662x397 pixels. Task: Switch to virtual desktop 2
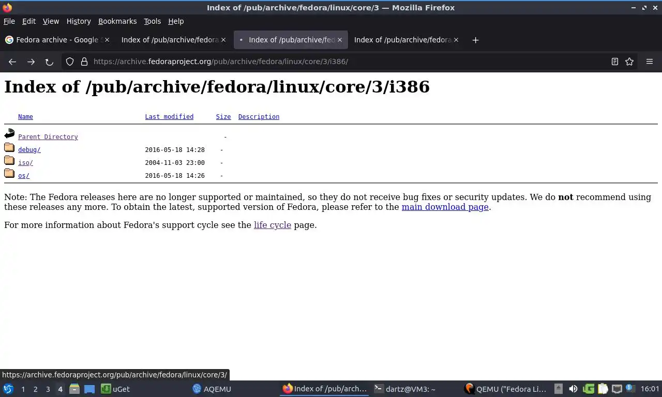(35, 389)
